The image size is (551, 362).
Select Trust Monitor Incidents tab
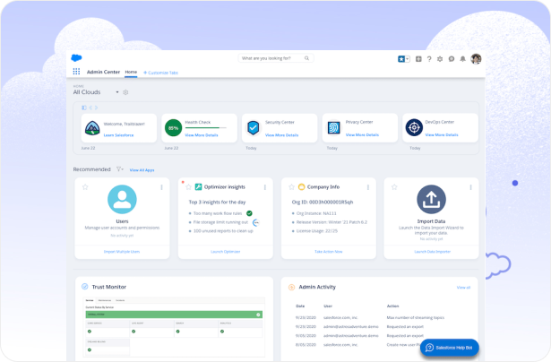[120, 300]
